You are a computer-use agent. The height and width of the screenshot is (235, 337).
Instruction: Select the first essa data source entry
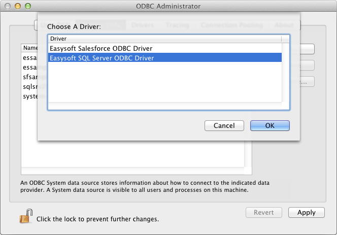(x=29, y=58)
